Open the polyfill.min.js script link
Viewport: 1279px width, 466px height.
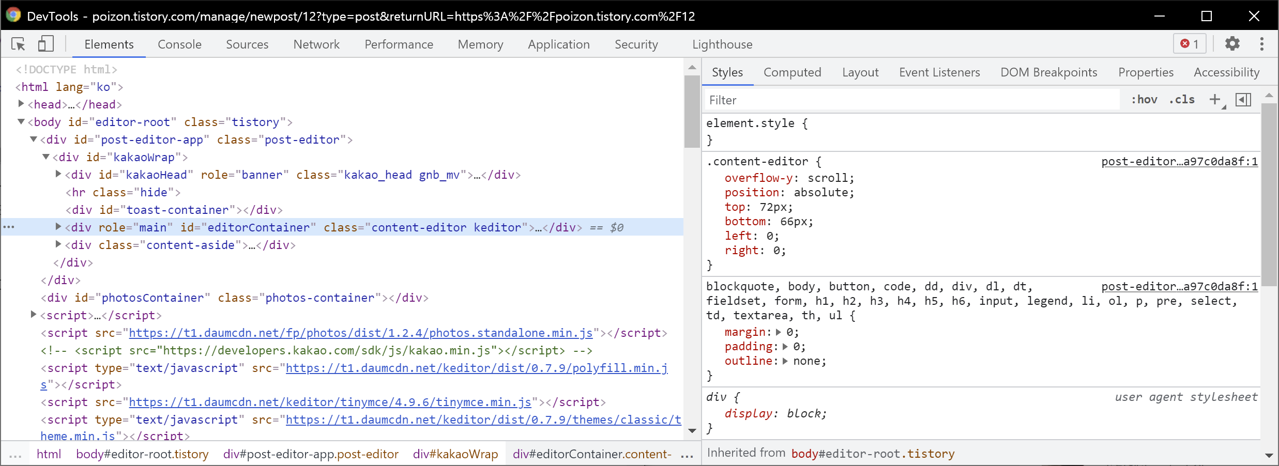click(x=477, y=368)
